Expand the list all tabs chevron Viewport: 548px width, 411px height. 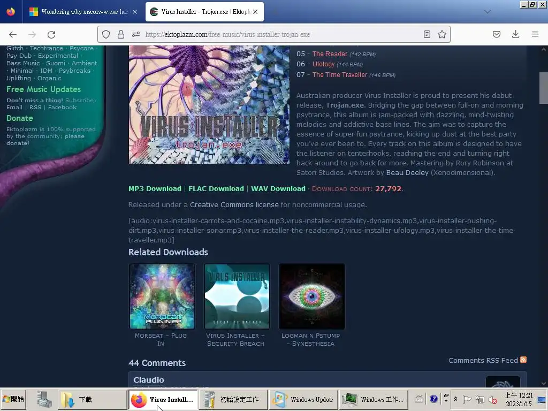click(488, 12)
